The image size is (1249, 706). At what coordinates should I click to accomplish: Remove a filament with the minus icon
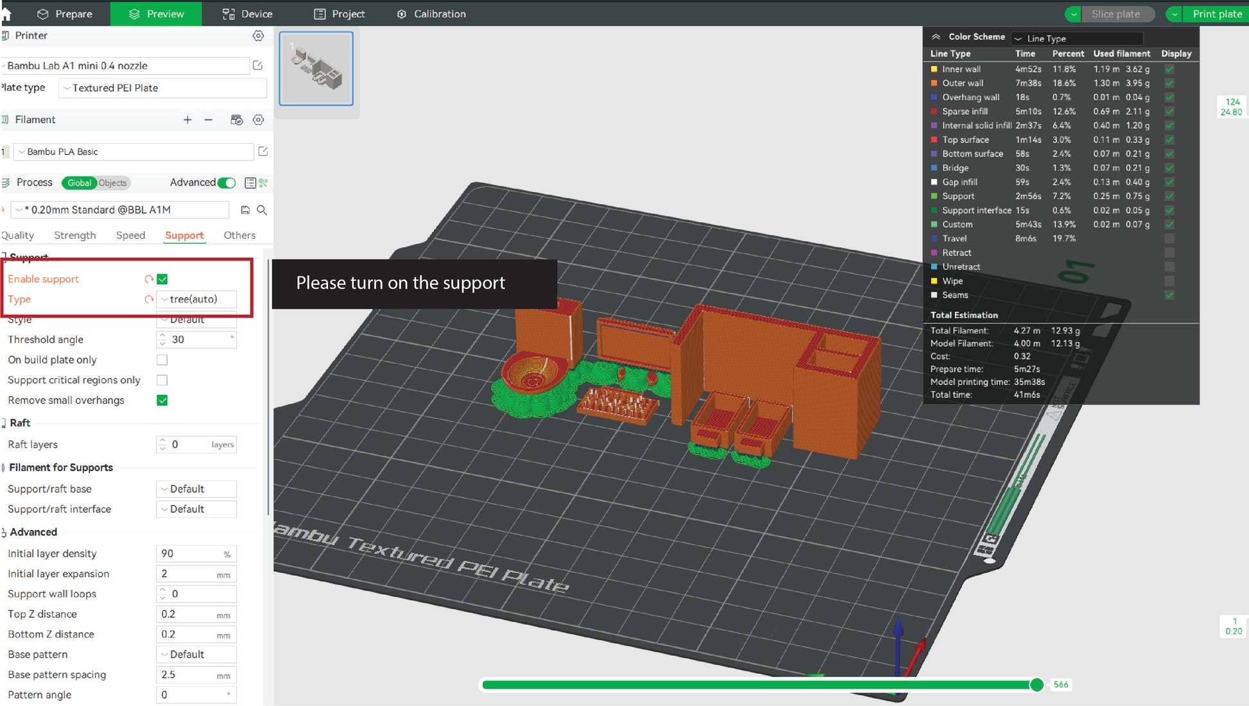coord(209,120)
